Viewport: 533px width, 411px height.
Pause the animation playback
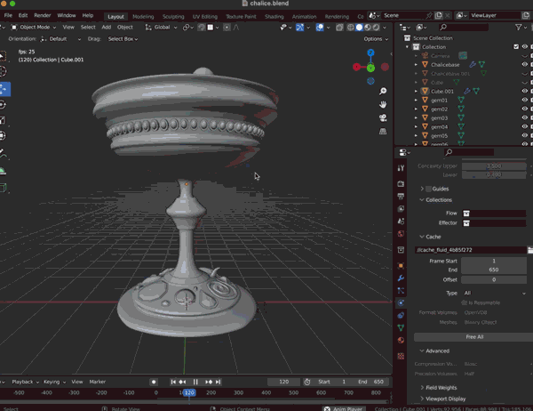pyautogui.click(x=195, y=382)
